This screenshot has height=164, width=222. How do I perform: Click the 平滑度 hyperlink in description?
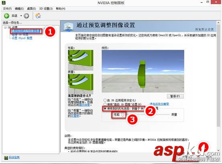[75, 116]
